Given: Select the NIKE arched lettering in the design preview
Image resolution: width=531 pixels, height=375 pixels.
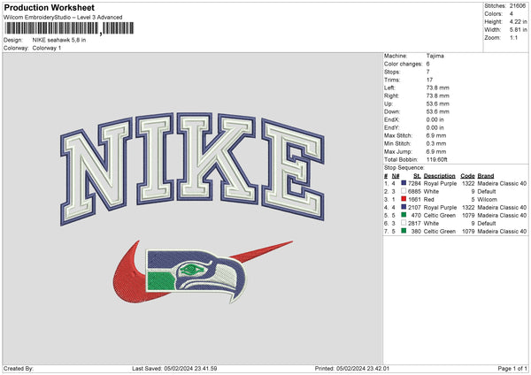Looking at the screenshot, I should pos(192,167).
